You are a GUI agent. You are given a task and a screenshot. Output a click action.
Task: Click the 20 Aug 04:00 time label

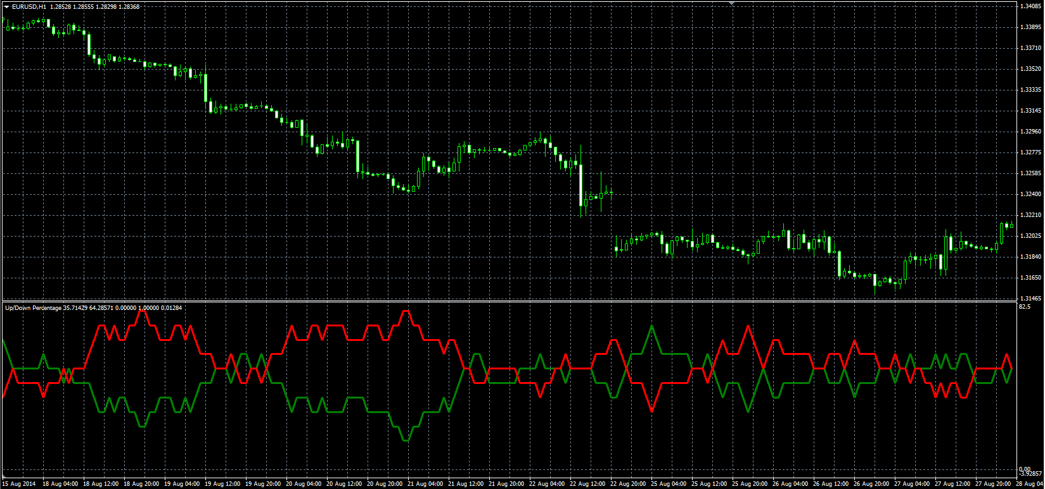click(304, 484)
